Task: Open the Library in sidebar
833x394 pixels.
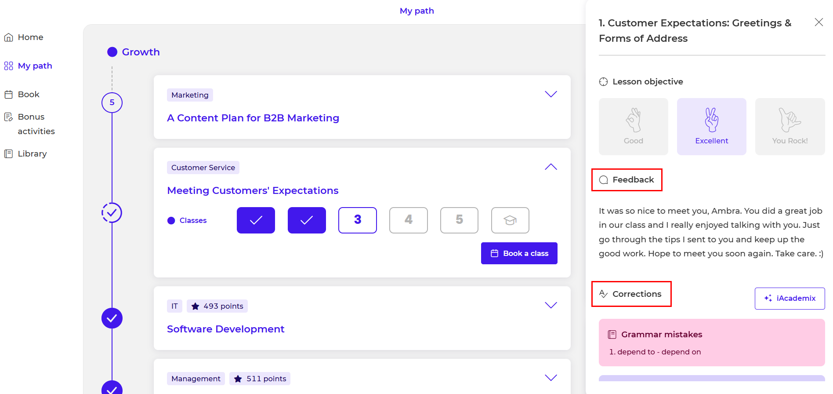Action: 25,154
